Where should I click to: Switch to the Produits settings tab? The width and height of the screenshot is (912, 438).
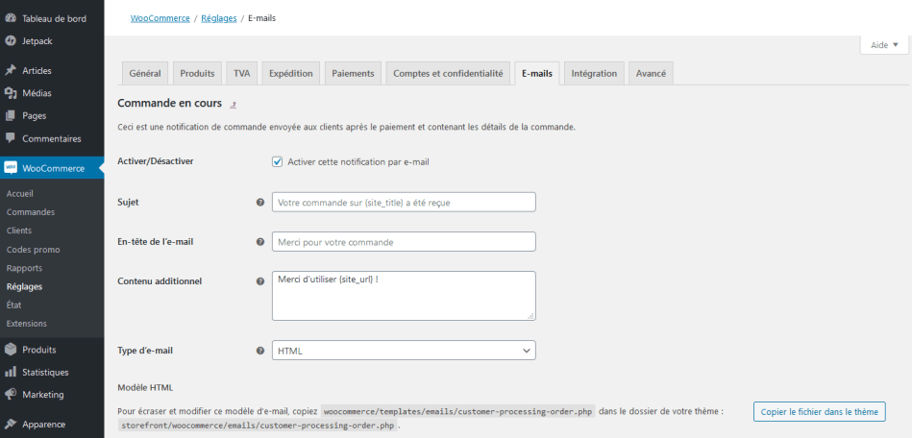coord(197,73)
